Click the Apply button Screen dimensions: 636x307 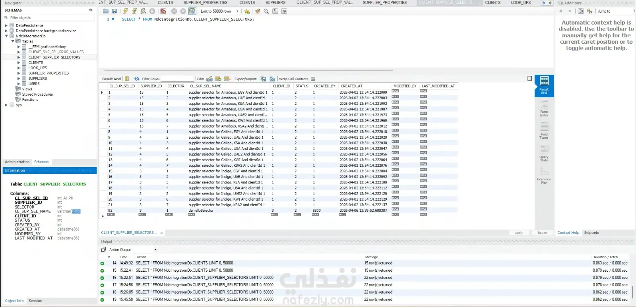(519, 233)
